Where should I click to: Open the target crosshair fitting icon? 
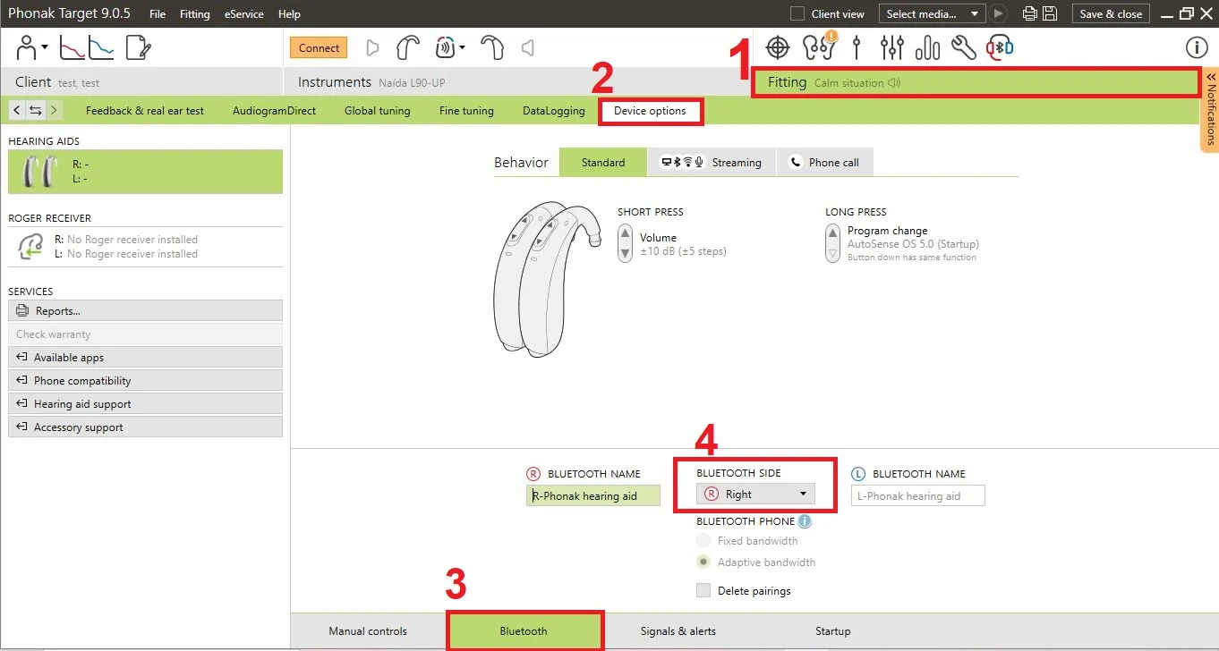pyautogui.click(x=778, y=47)
